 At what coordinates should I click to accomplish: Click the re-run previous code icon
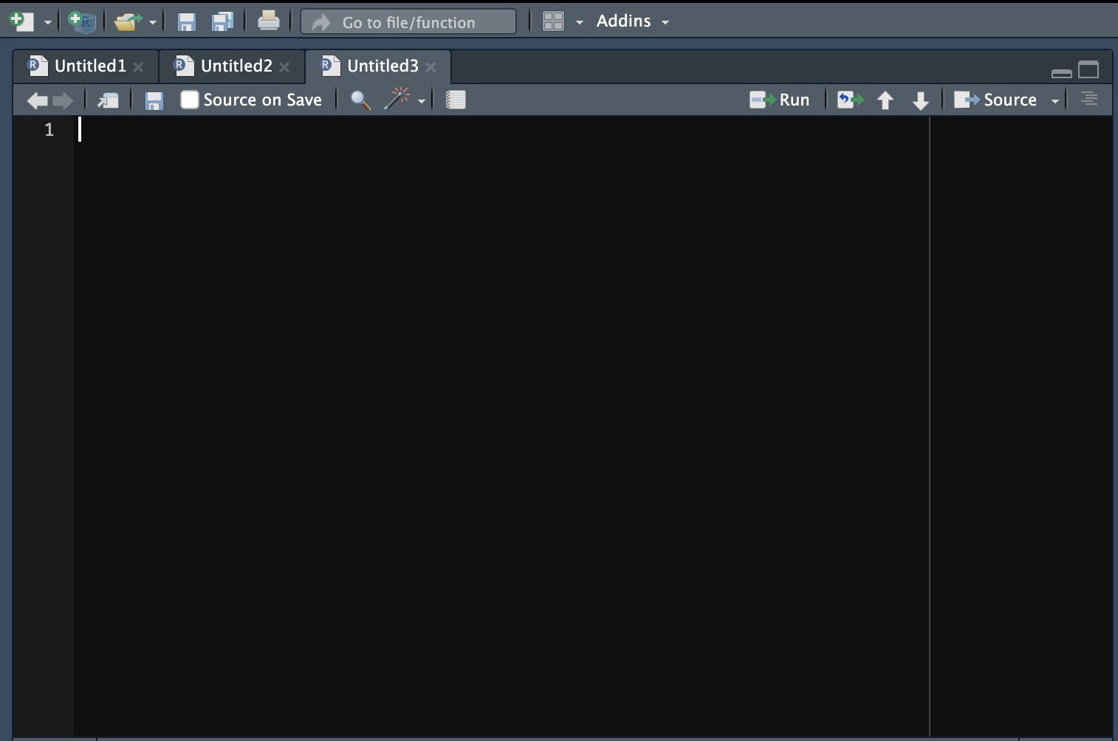(848, 100)
